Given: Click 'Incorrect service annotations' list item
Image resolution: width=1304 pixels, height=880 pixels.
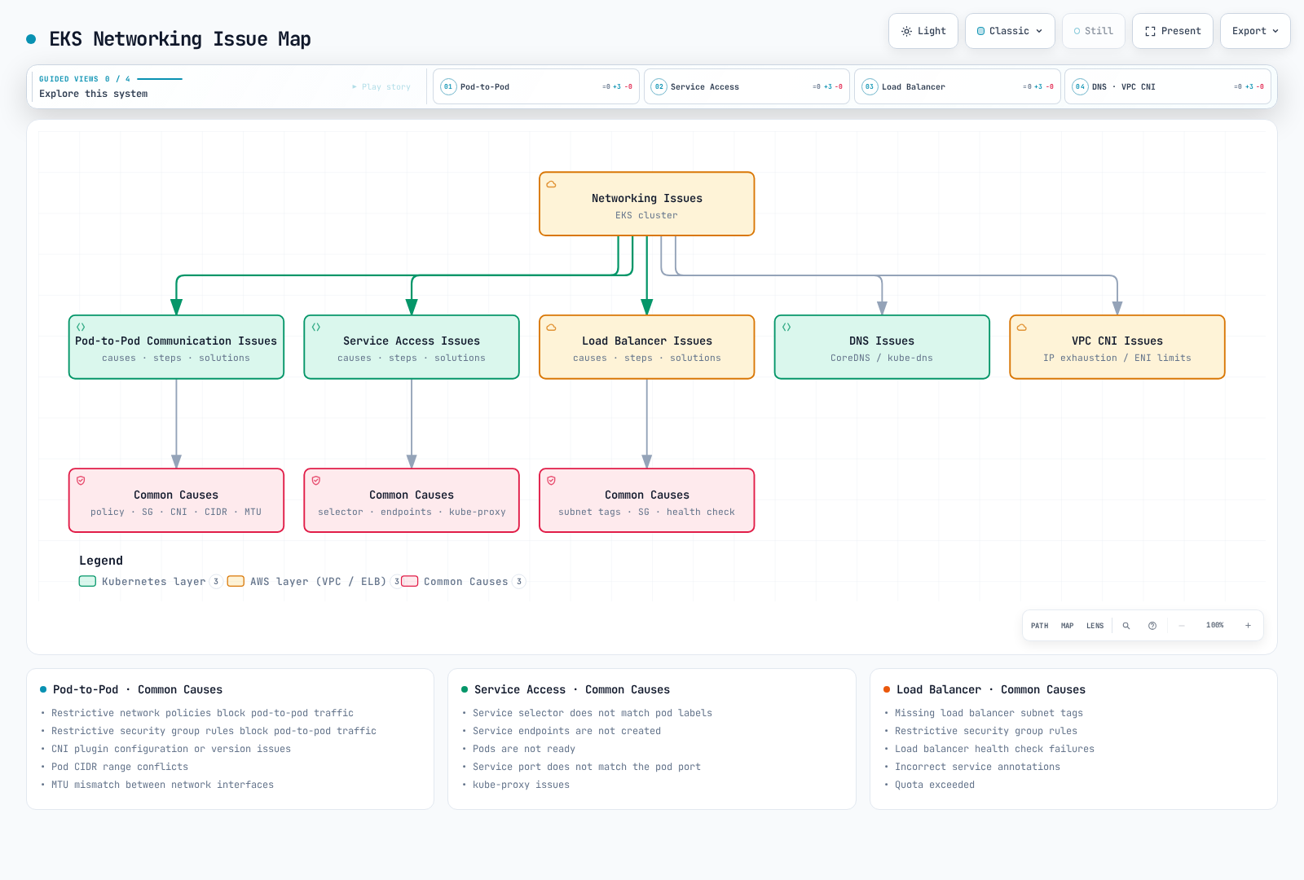Looking at the screenshot, I should point(977,767).
